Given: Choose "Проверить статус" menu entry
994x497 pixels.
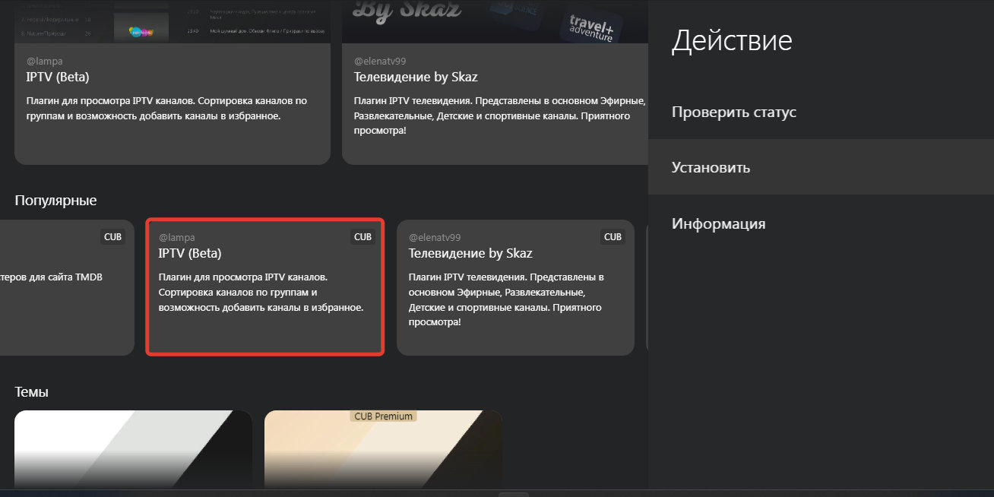Looking at the screenshot, I should (x=733, y=112).
